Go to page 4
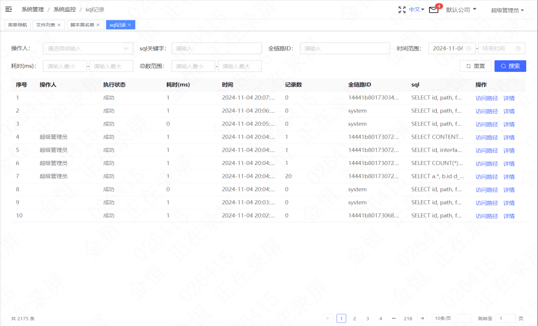 click(x=381, y=318)
